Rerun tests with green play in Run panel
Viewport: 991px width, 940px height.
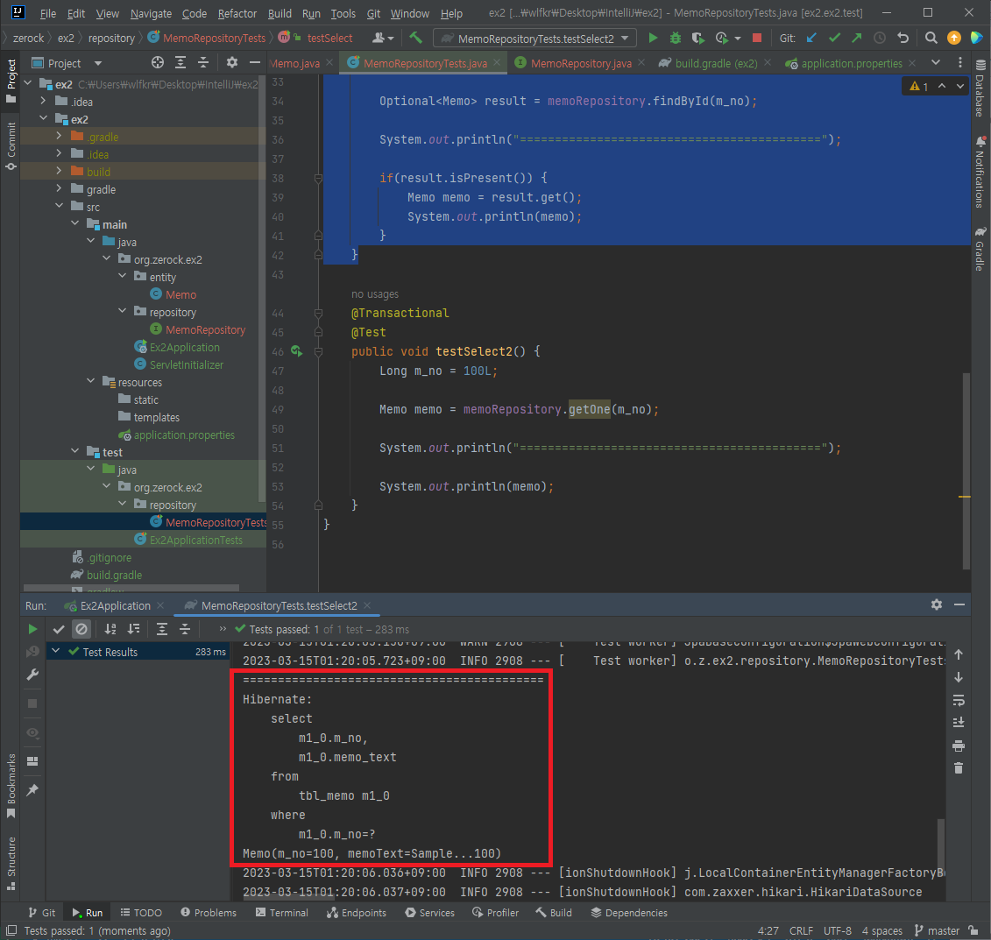point(32,629)
